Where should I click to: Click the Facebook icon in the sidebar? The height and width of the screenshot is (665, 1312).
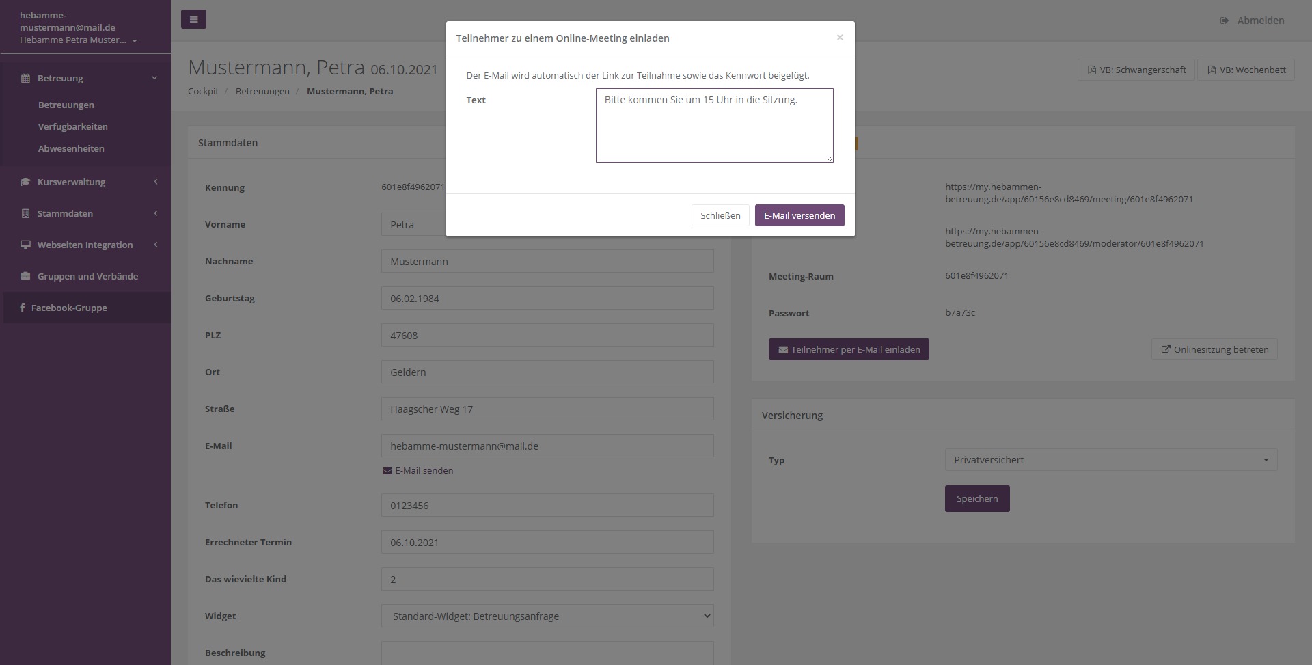pyautogui.click(x=23, y=308)
